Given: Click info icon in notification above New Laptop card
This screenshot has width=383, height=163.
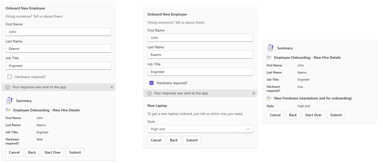Looking at the screenshot, I should point(149,93).
